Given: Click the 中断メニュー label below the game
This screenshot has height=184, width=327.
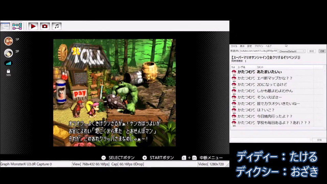Looking at the screenshot, I should 211,158.
